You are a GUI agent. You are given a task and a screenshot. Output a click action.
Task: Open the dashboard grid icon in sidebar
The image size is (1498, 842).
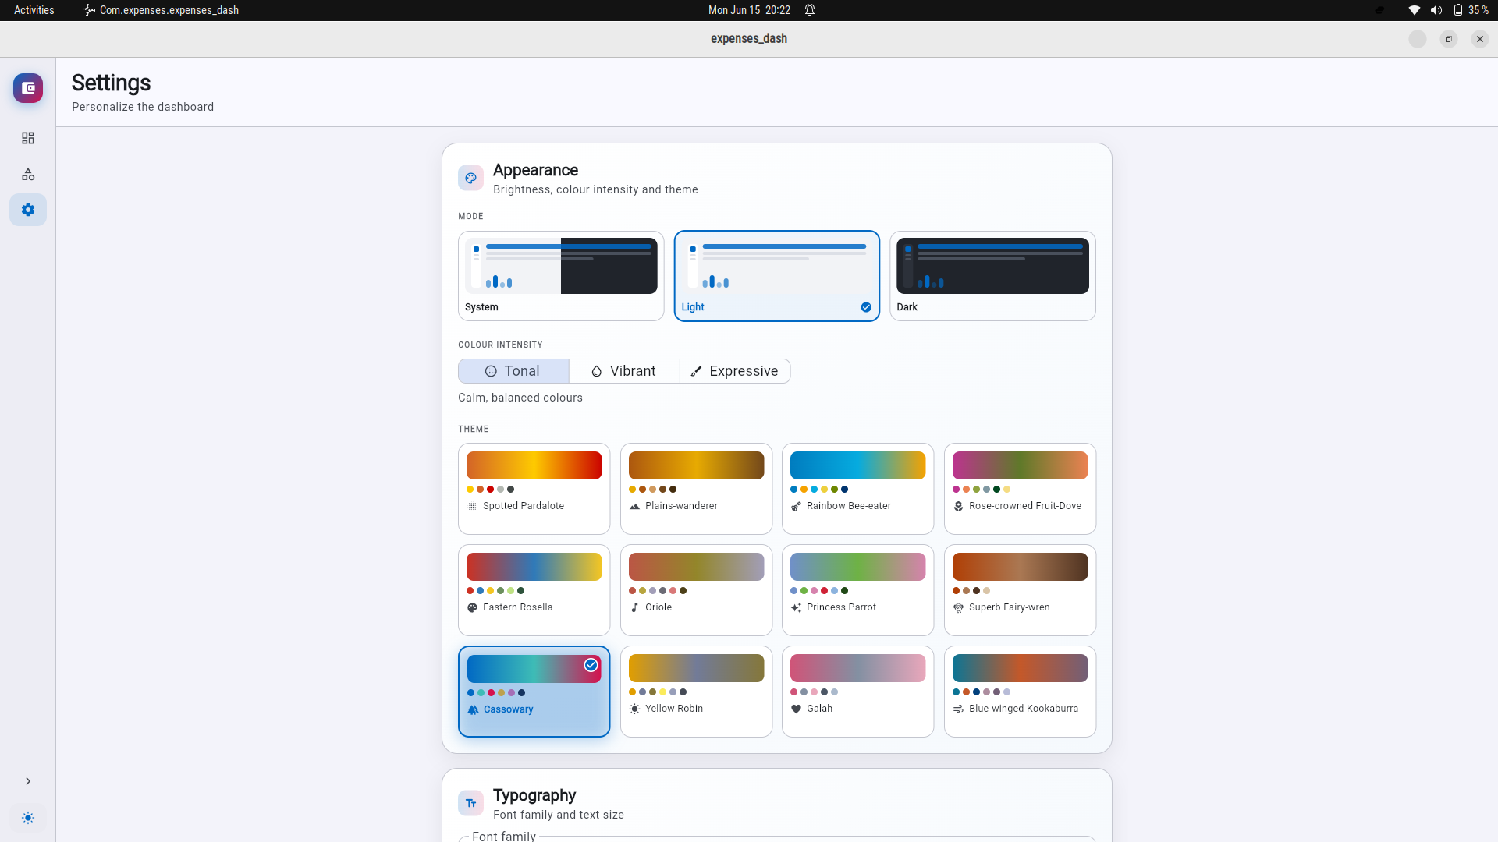coord(28,138)
